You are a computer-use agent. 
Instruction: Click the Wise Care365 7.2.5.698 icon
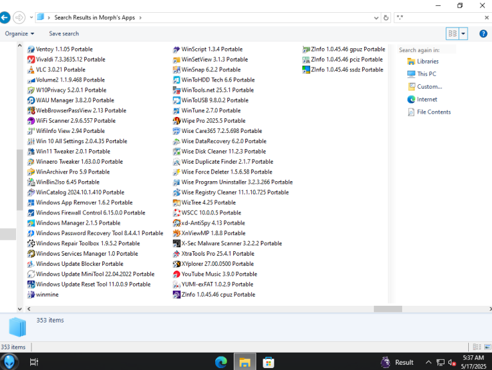[177, 131]
